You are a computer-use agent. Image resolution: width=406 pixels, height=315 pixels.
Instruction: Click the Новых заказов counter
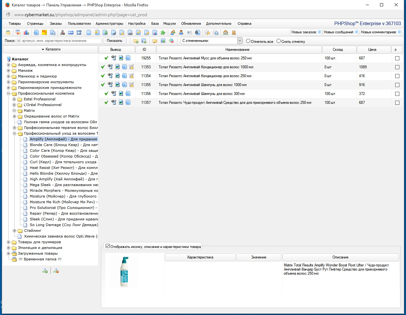click(306, 32)
